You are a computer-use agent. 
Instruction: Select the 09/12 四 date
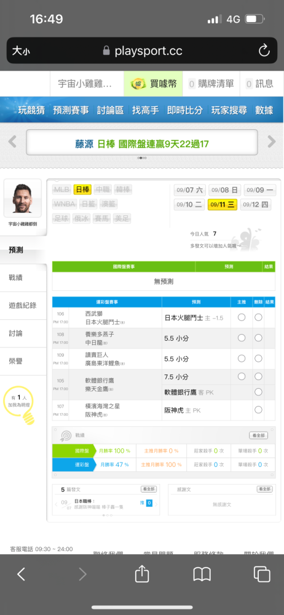255,204
